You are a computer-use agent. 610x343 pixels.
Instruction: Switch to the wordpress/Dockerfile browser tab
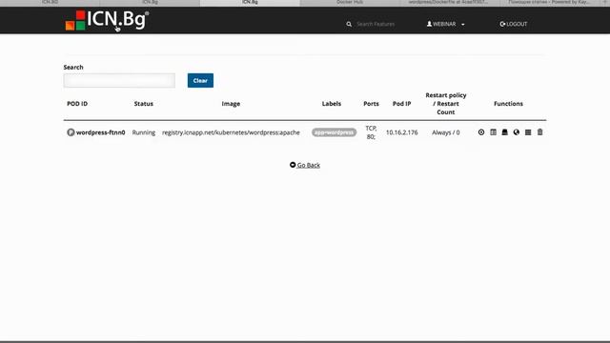(x=450, y=2)
